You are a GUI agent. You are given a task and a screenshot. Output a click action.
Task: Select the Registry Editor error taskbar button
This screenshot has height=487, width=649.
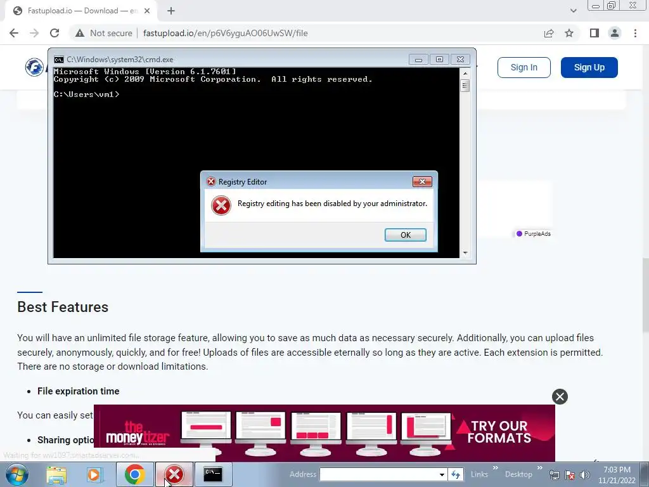(174, 474)
